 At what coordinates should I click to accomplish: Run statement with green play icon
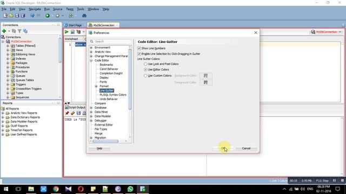66,32
